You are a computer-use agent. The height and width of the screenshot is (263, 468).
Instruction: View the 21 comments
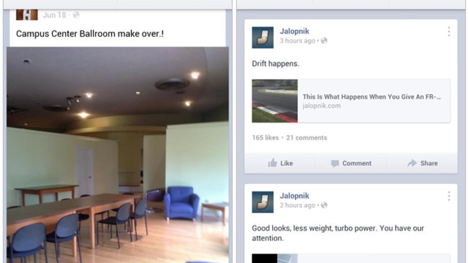coord(307,137)
